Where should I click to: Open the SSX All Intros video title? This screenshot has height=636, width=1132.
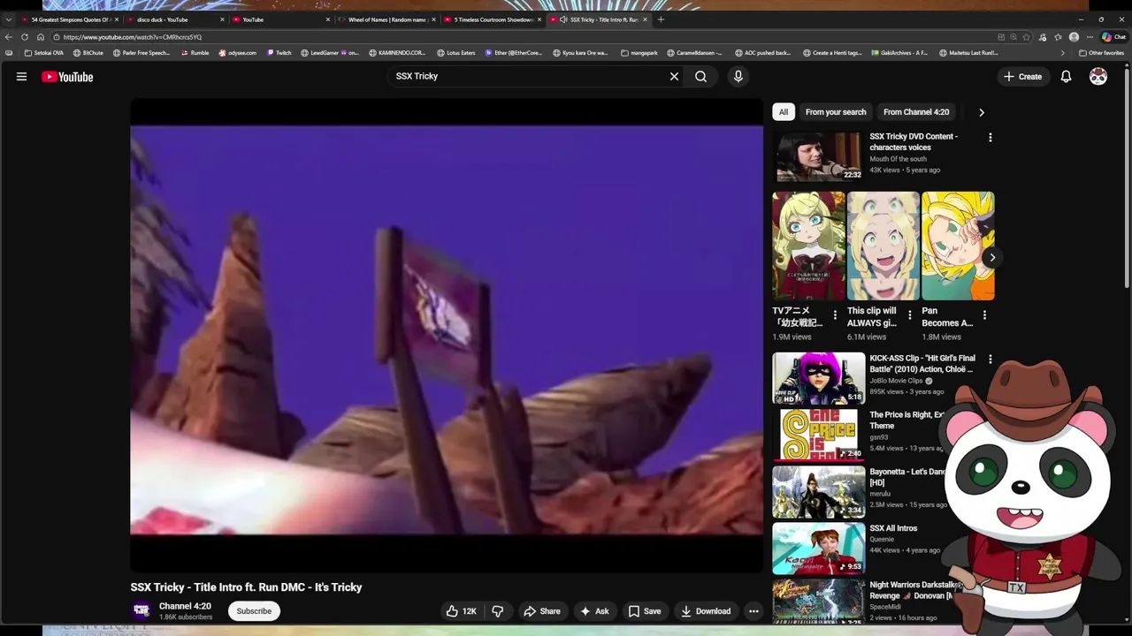tap(893, 528)
